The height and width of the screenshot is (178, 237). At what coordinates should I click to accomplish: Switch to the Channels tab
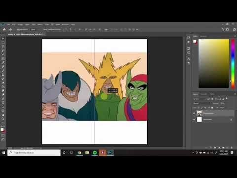point(204,94)
